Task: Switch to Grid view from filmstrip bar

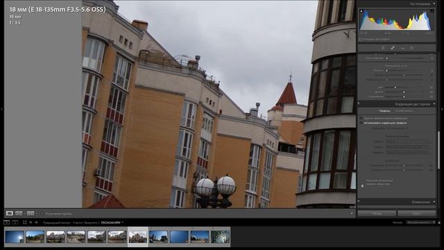Action: pyautogui.click(x=25, y=222)
